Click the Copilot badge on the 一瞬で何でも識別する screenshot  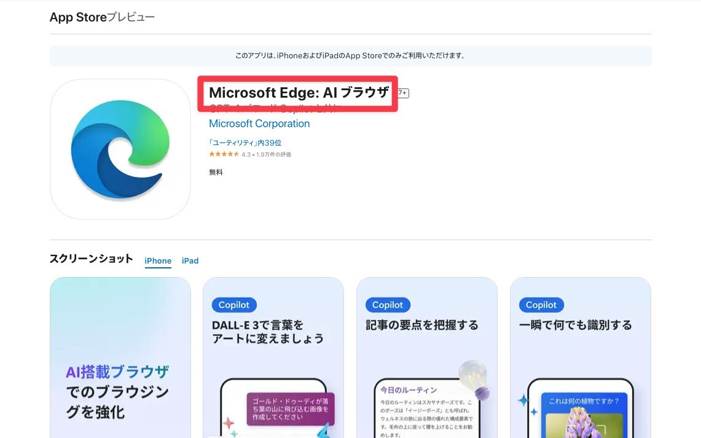click(x=541, y=305)
